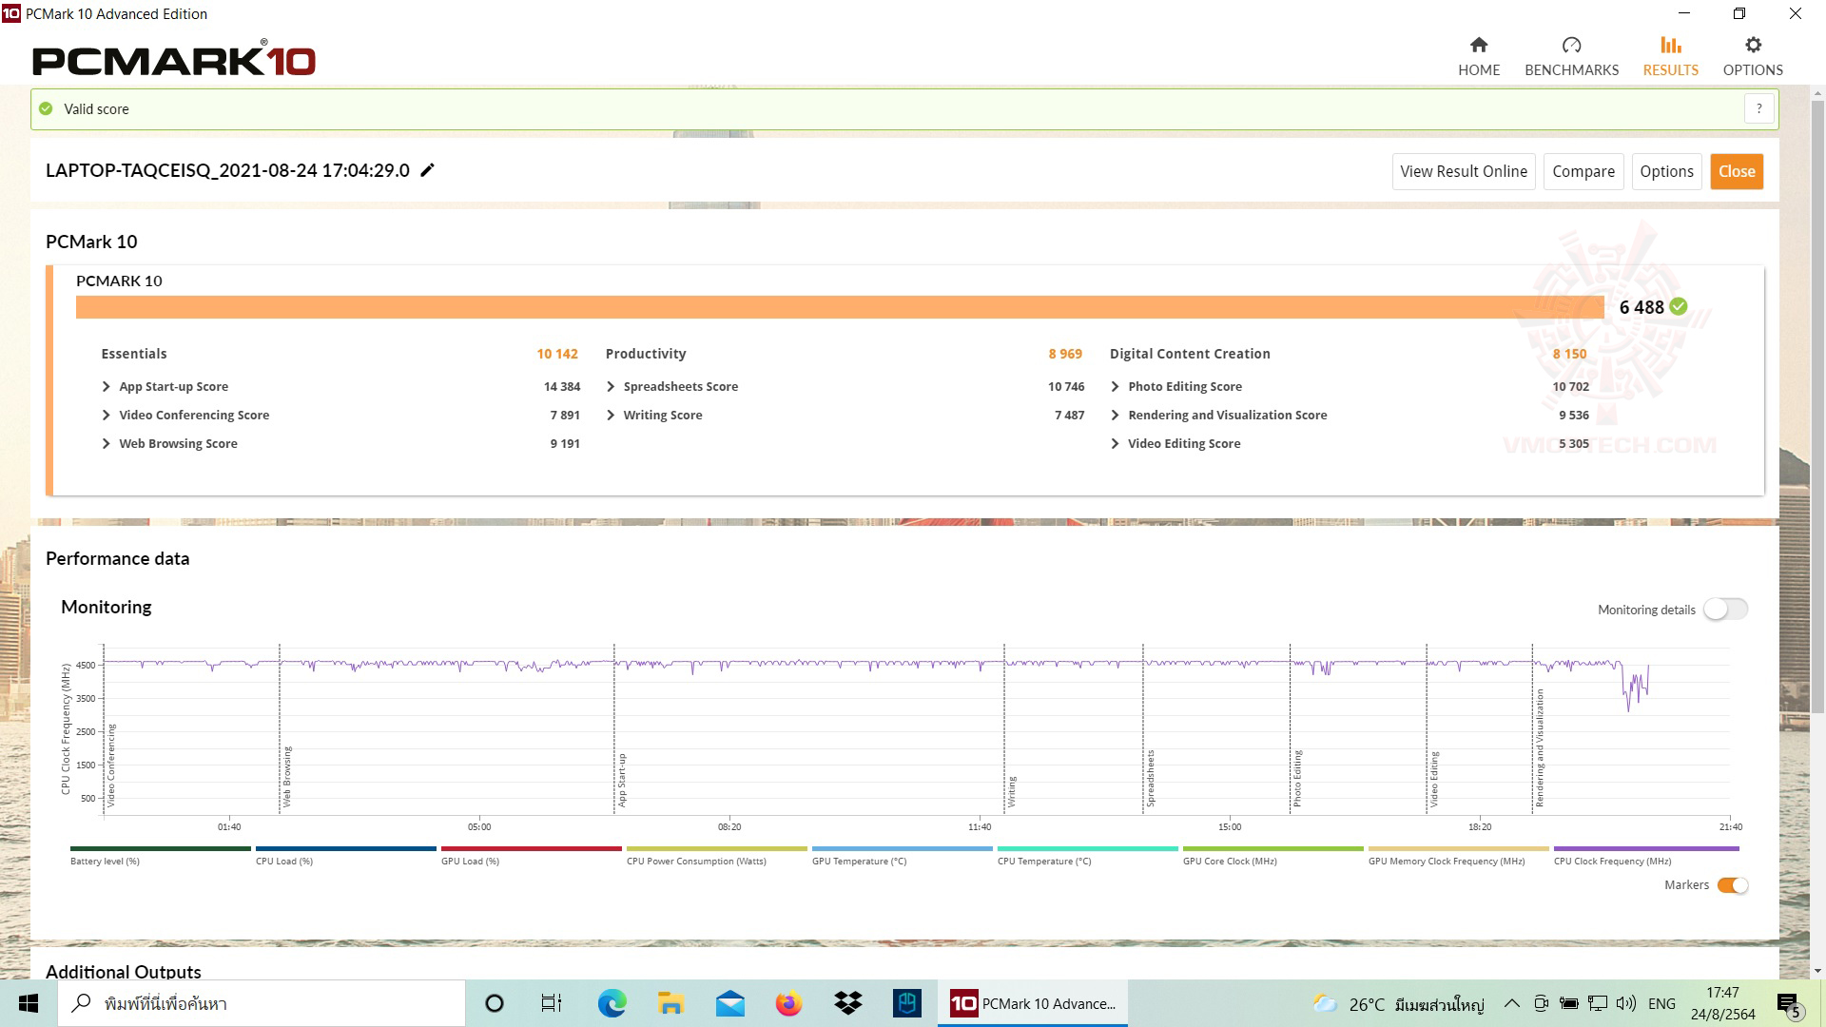The width and height of the screenshot is (1826, 1027).
Task: Toggle GPU Load legend color swatch
Action: click(531, 849)
